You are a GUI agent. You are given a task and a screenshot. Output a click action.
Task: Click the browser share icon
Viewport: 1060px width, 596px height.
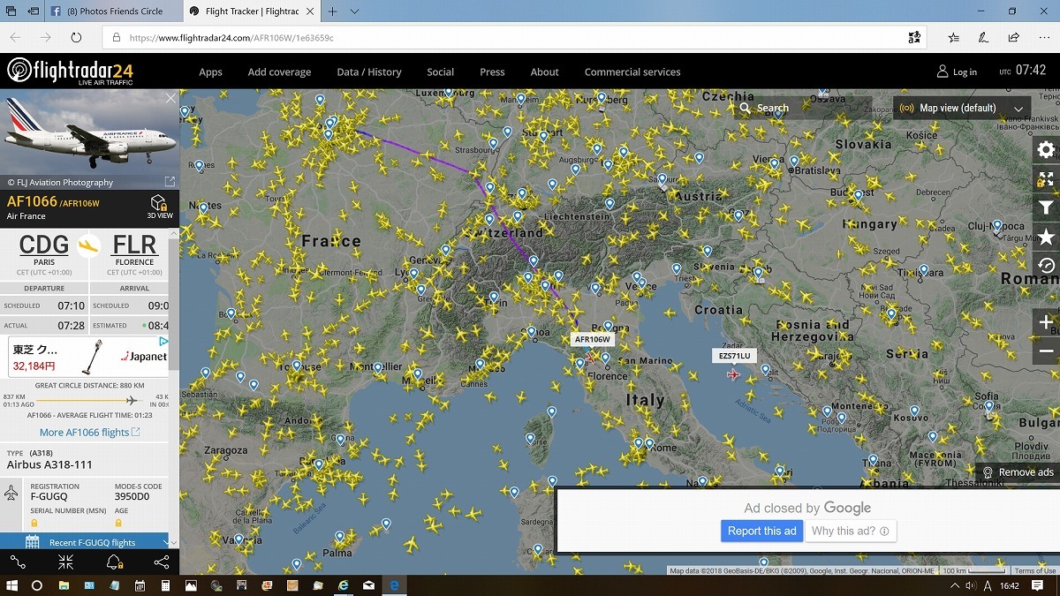point(1013,38)
